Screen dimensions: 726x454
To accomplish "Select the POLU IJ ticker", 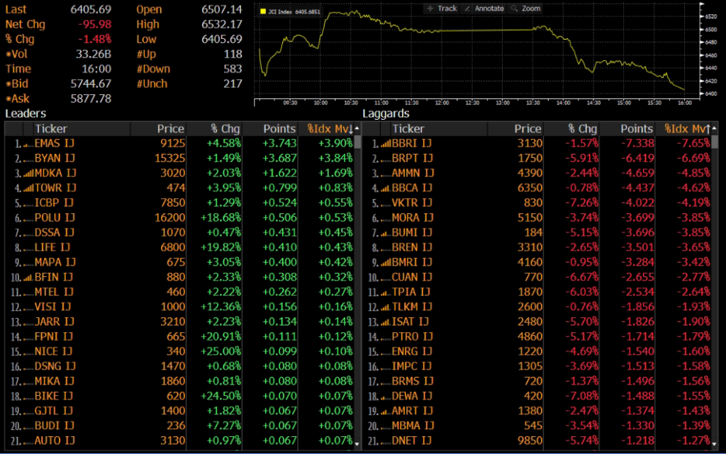I will pyautogui.click(x=55, y=217).
